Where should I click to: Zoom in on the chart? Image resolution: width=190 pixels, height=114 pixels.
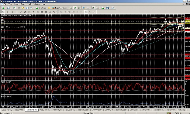click(x=84, y=8)
